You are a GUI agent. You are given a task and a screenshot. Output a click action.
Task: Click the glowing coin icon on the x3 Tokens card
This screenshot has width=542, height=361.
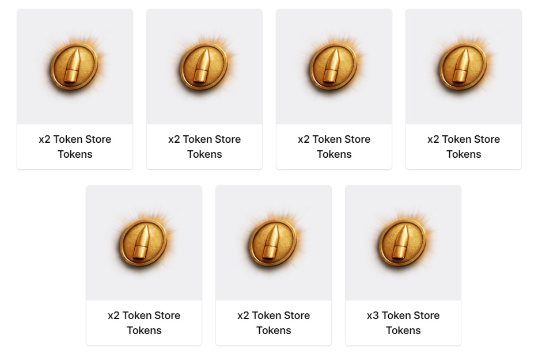(403, 242)
